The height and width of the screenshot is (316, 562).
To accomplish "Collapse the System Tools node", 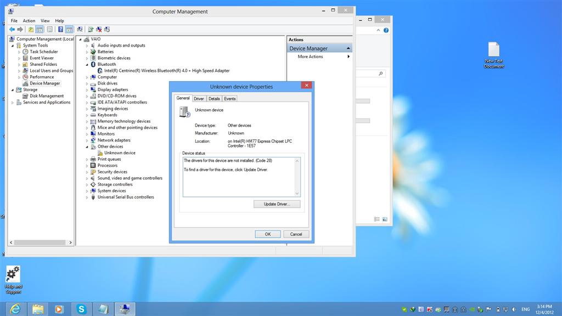I will [13, 46].
